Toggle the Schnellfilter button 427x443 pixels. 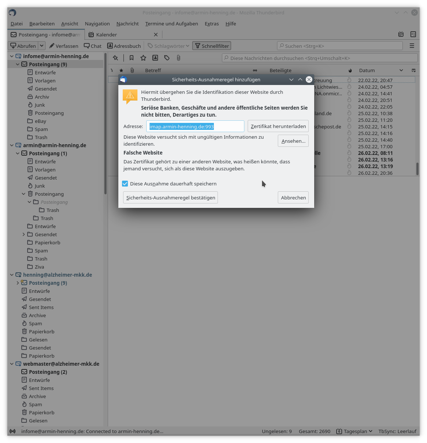pyautogui.click(x=212, y=46)
